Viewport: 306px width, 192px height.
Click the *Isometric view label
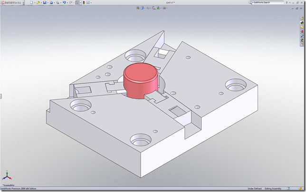pyautogui.click(x=9, y=185)
